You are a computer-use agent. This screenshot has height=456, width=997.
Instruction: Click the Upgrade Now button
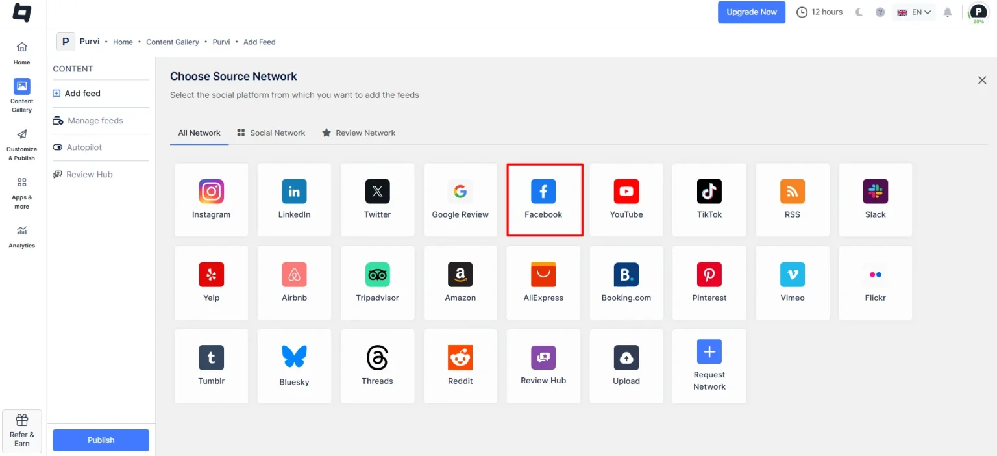tap(751, 12)
